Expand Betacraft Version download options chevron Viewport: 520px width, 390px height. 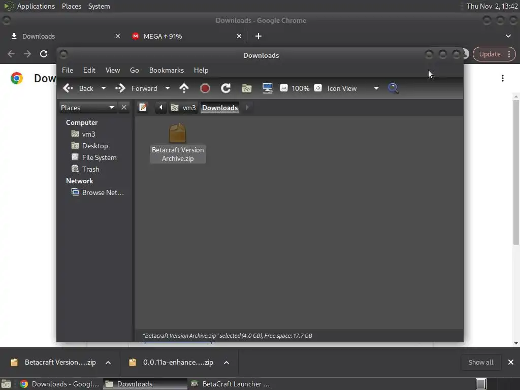[108, 363]
